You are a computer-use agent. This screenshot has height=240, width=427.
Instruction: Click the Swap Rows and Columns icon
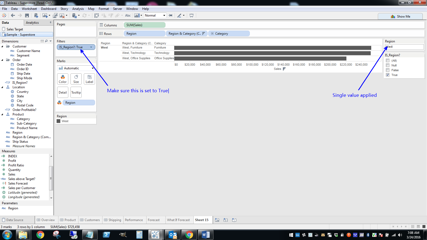pos(96,15)
